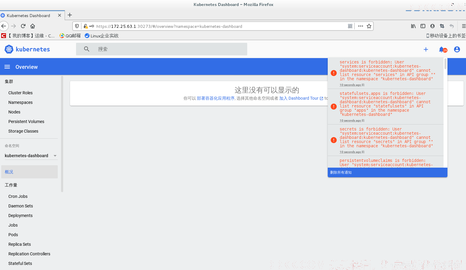The width and height of the screenshot is (466, 270).
Task: Open Namespaces in sidebar
Action: [20, 102]
